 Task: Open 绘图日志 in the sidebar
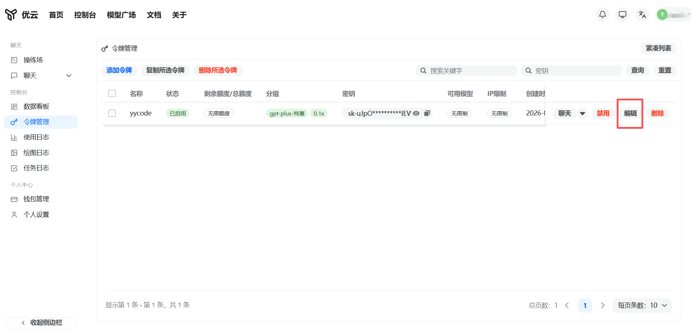pyautogui.click(x=41, y=153)
